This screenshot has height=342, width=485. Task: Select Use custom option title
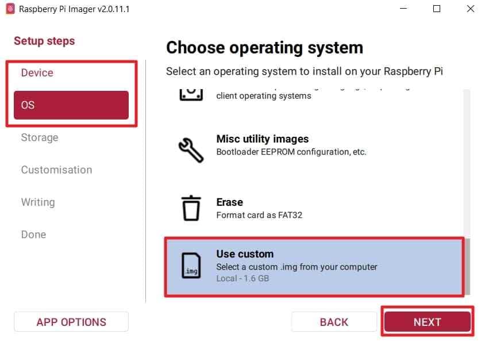[245, 254]
